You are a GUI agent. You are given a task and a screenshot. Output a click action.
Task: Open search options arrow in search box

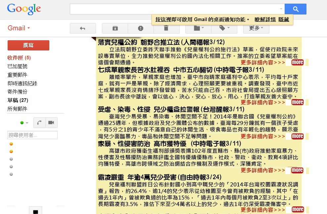[281, 9]
